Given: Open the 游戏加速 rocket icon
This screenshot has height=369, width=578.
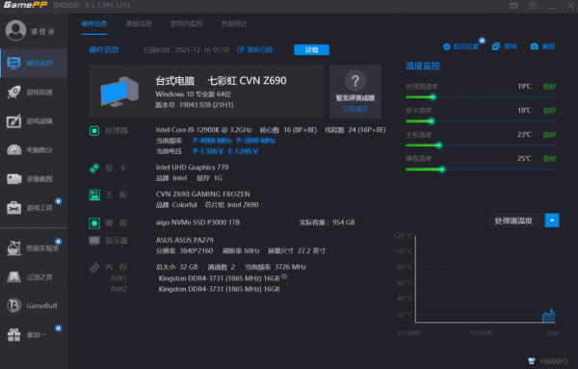Looking at the screenshot, I should [x=14, y=92].
